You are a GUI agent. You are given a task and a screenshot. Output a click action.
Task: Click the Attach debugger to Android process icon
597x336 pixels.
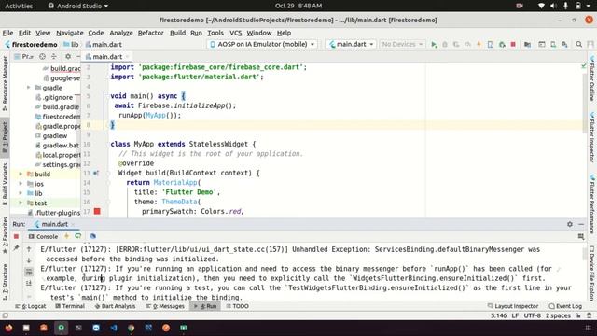pos(502,45)
